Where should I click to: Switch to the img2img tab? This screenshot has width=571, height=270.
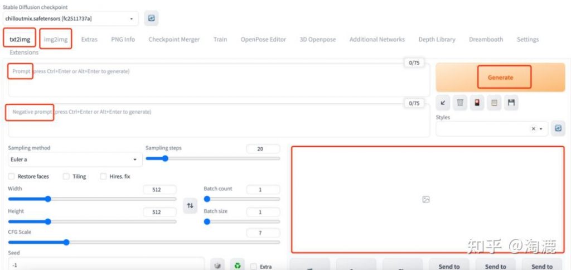tap(56, 39)
